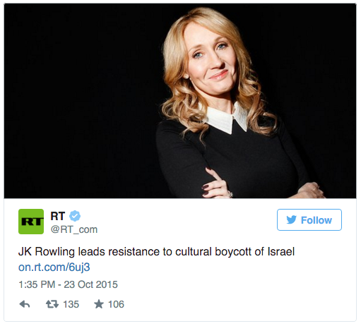
Task: Click the 1:35 PM timestamp
Action: click(37, 284)
